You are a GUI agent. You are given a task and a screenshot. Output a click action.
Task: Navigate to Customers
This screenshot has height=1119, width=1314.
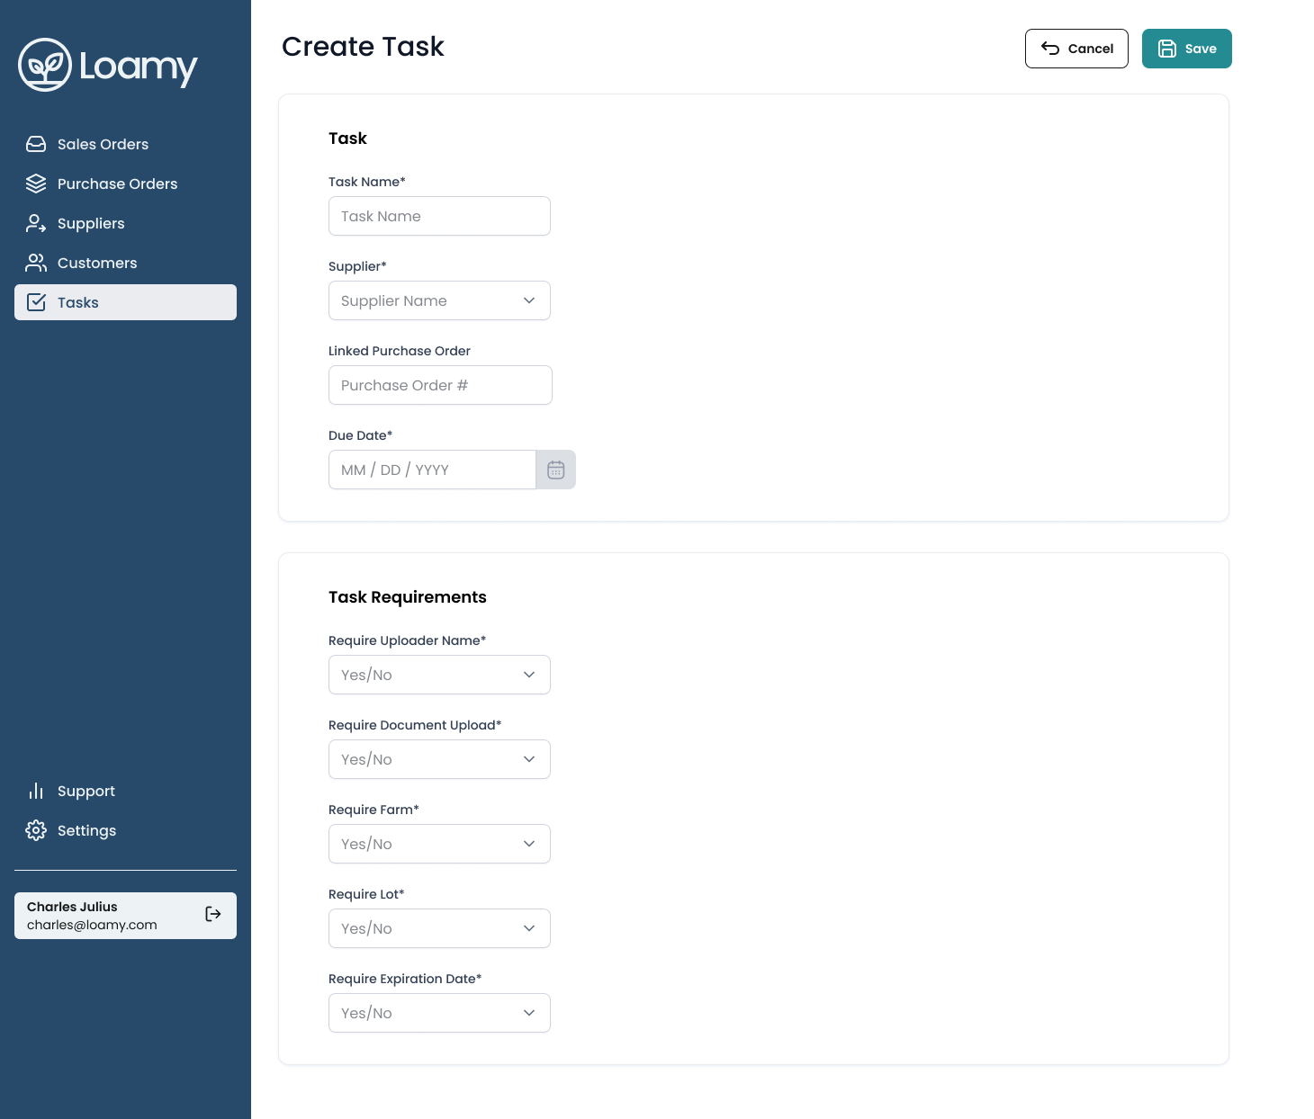pyautogui.click(x=125, y=263)
